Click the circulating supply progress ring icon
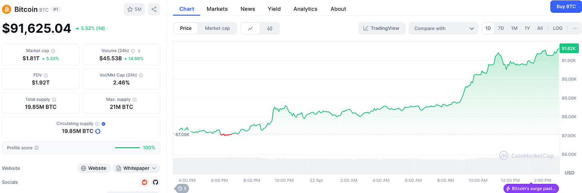This screenshot has width=582, height=193. (x=98, y=131)
